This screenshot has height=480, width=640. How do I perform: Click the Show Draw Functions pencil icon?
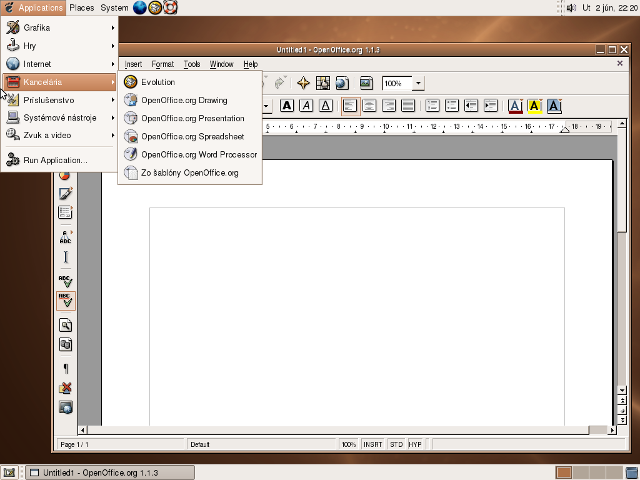[65, 194]
